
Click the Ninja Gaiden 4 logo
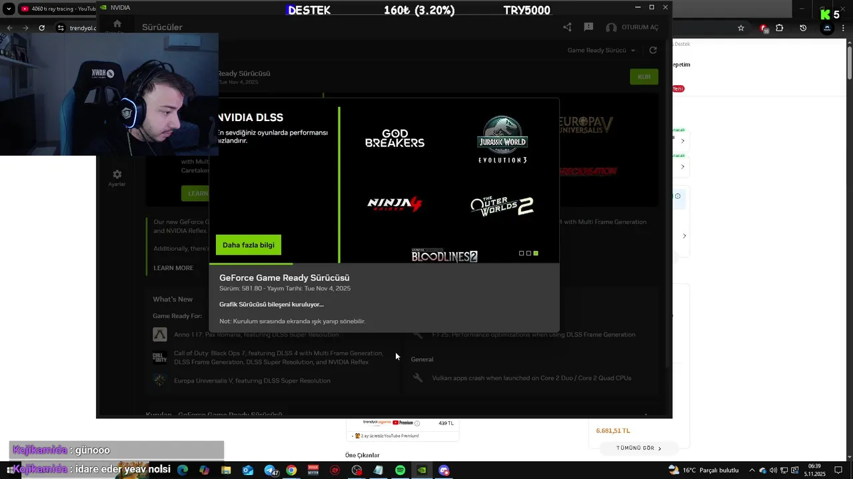pyautogui.click(x=395, y=204)
